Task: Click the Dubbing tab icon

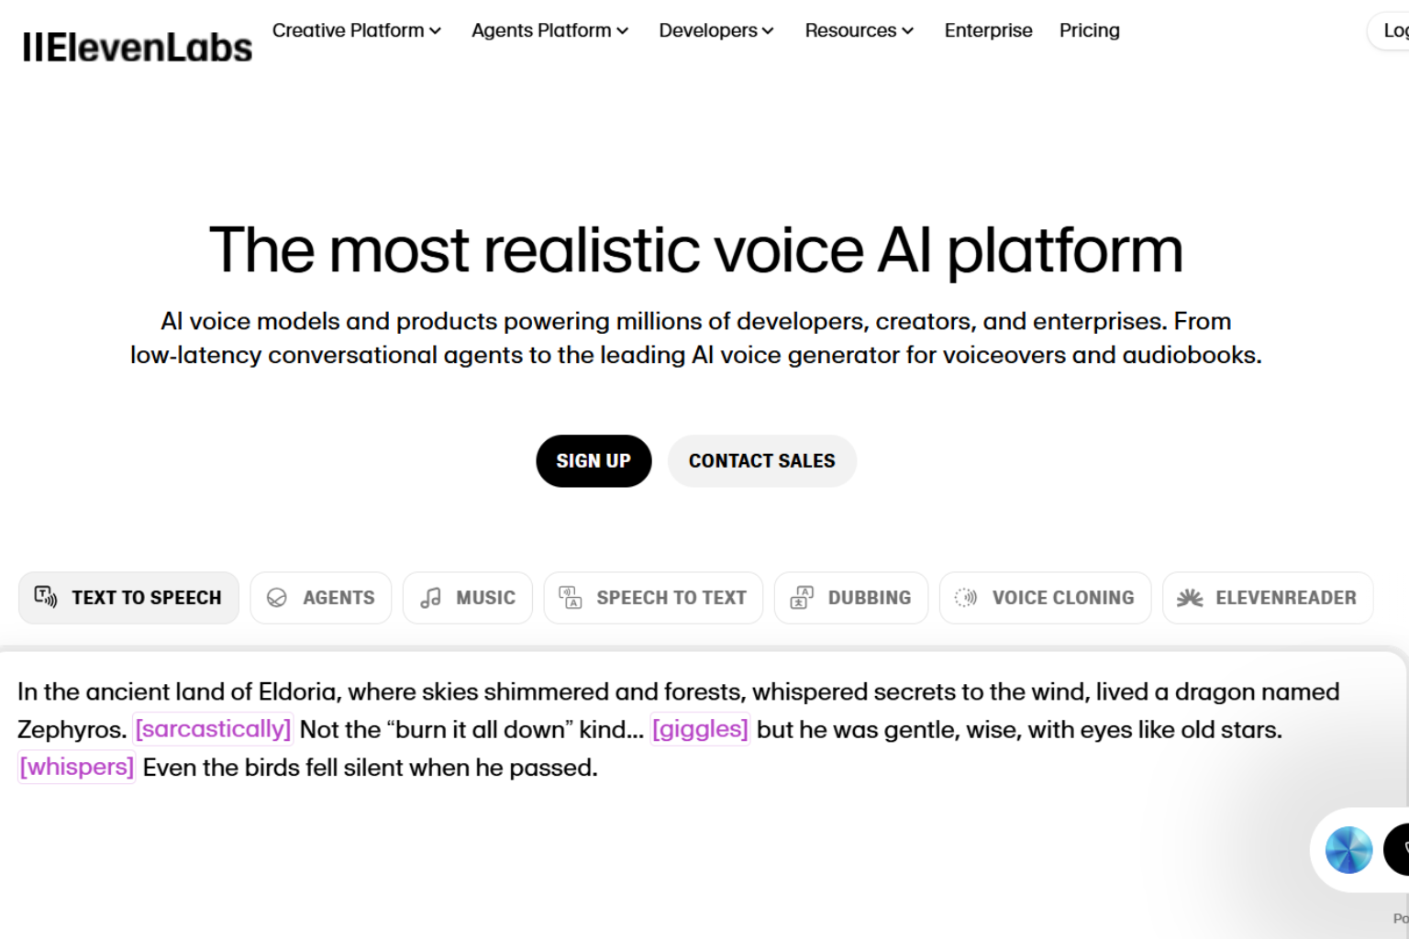Action: pos(802,598)
